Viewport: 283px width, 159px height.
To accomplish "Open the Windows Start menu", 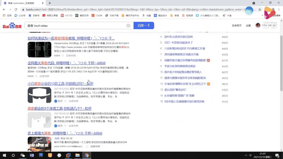I will 4,155.
